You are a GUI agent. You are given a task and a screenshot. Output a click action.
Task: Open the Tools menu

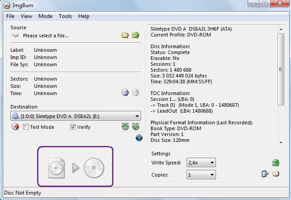click(66, 16)
